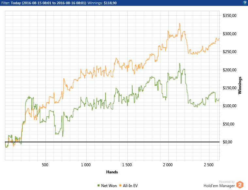Image resolution: width=248 pixels, height=190 pixels.
Task: Select the Net Won legend label
Action: point(109,186)
